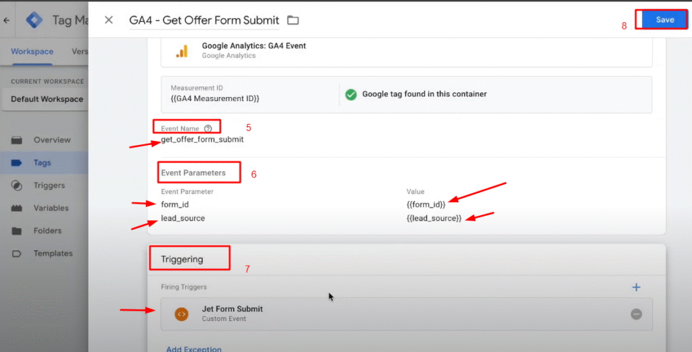Image resolution: width=692 pixels, height=352 pixels.
Task: Click the Tags label icon in sidebar
Action: pyautogui.click(x=16, y=163)
